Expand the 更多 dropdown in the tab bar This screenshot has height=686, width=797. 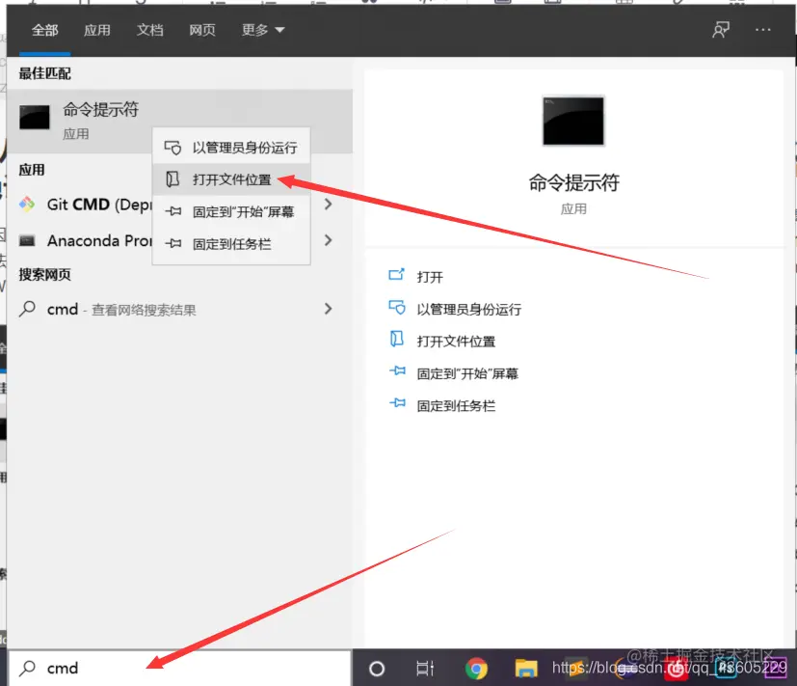pos(258,30)
